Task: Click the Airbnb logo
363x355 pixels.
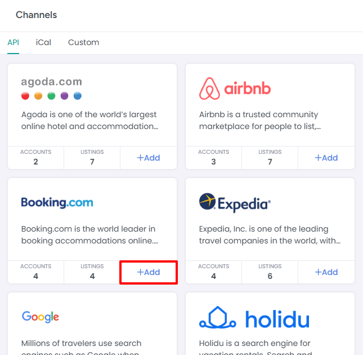Action: 235,88
